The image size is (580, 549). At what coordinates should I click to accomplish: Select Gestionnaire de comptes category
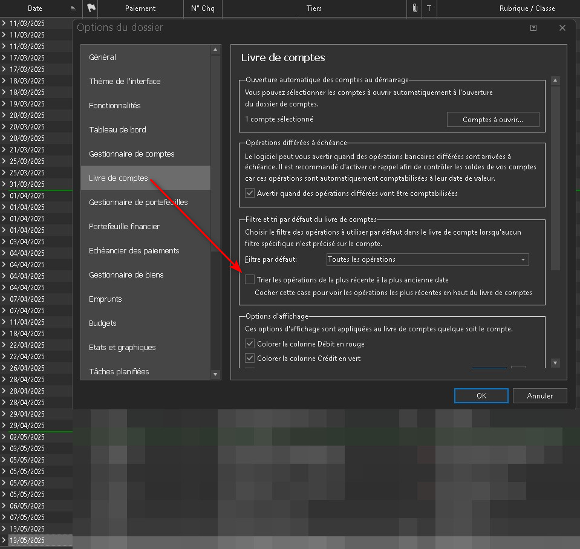tap(145, 154)
